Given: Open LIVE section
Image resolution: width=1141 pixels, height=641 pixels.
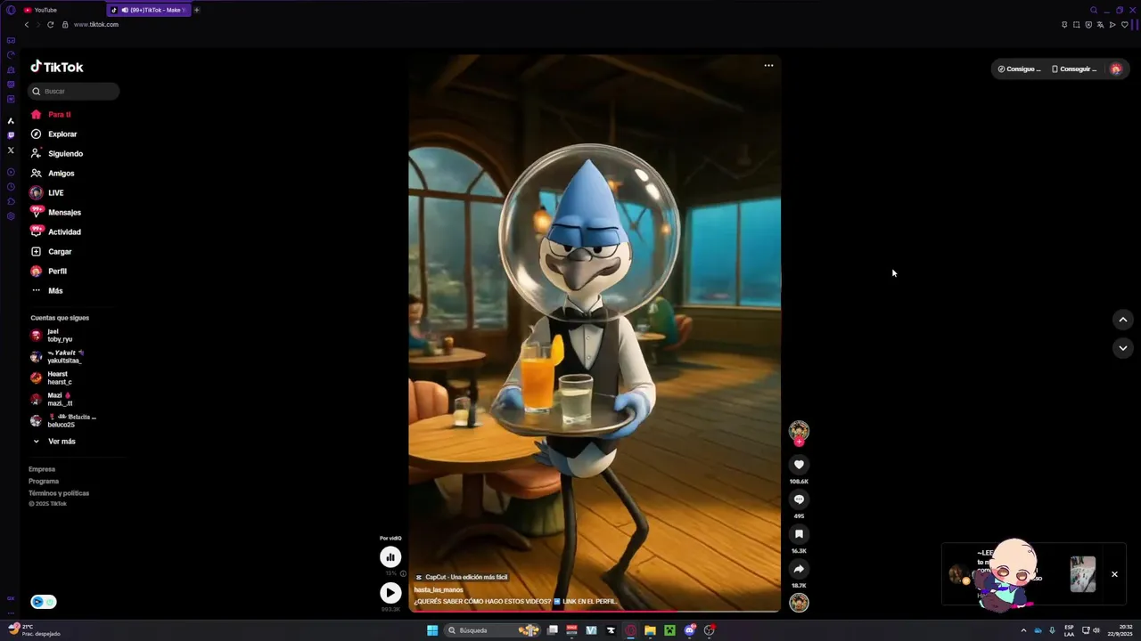Looking at the screenshot, I should pyautogui.click(x=47, y=193).
